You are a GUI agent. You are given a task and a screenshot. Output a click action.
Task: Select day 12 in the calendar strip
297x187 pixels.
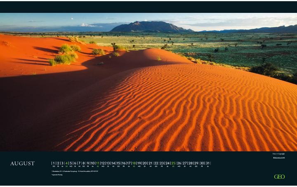tap(103, 163)
